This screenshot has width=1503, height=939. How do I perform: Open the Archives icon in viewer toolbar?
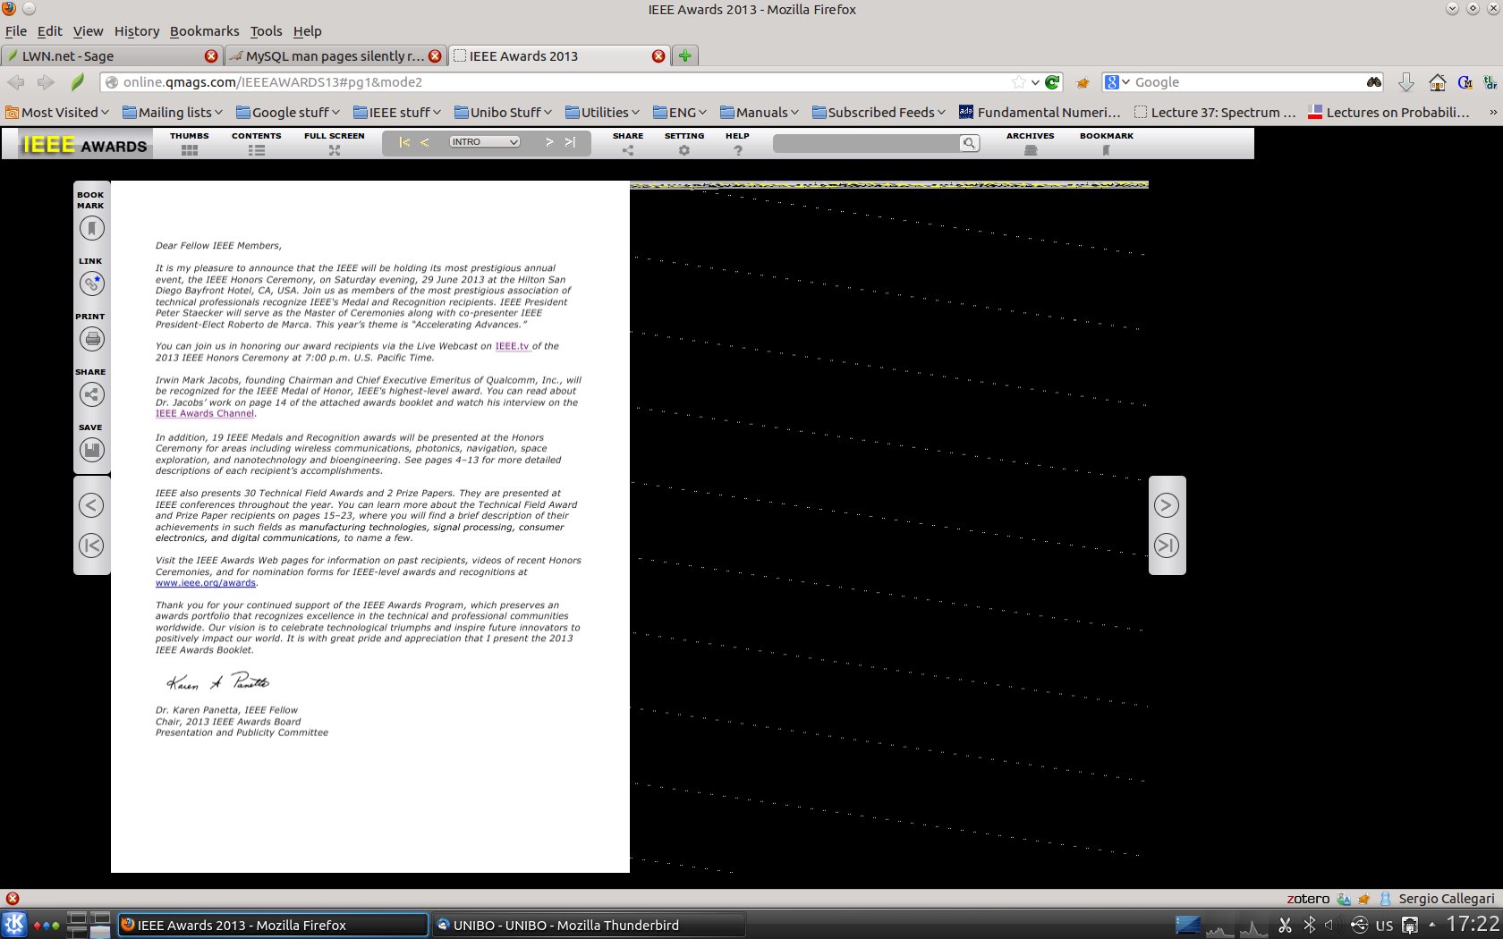[x=1030, y=144]
